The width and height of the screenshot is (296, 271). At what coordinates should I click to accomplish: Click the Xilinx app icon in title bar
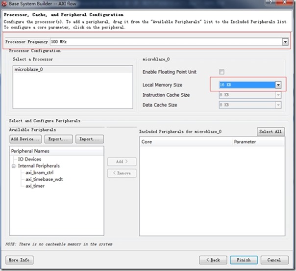[x=4, y=3]
